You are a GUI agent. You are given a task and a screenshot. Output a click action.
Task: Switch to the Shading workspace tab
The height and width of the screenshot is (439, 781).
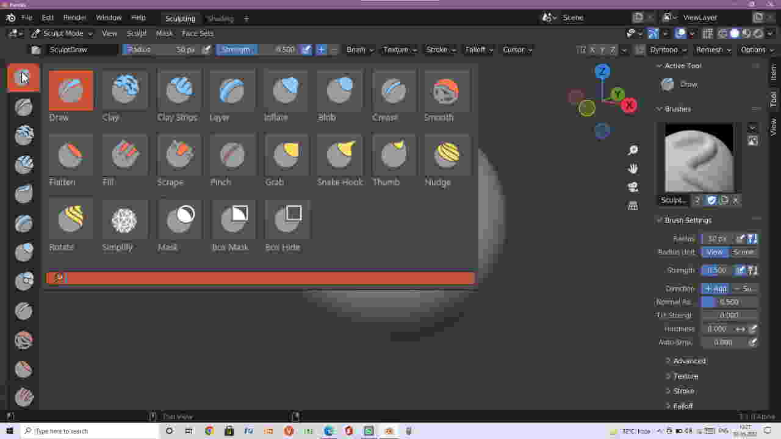click(220, 18)
